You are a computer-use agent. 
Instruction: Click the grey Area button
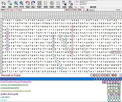[x=93, y=7]
